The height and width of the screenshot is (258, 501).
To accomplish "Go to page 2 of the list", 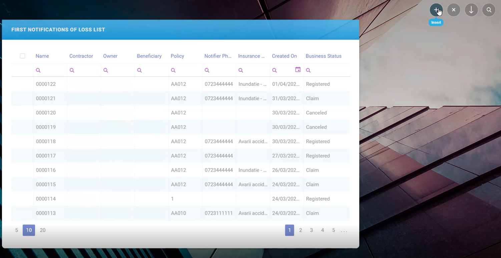I will pyautogui.click(x=301, y=230).
